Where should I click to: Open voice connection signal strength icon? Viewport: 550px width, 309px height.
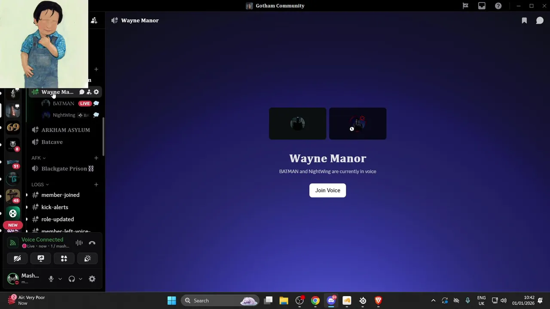coord(13,243)
